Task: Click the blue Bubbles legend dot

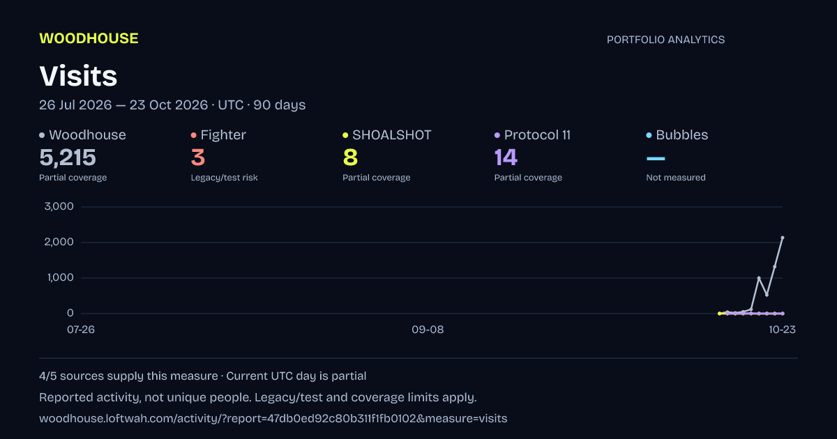Action: 649,135
